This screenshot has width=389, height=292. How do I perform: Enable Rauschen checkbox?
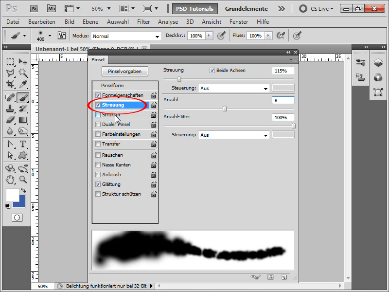98,155
